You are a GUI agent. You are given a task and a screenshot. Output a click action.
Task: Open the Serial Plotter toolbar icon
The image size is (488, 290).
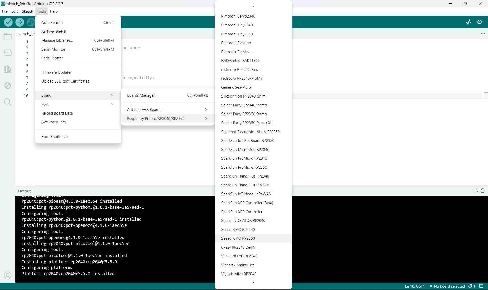point(469,22)
